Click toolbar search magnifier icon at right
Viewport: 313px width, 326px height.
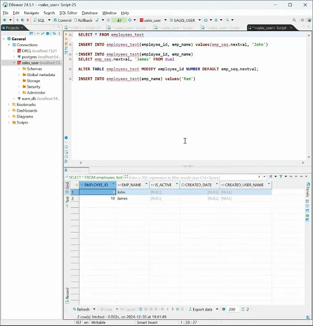click(x=294, y=20)
